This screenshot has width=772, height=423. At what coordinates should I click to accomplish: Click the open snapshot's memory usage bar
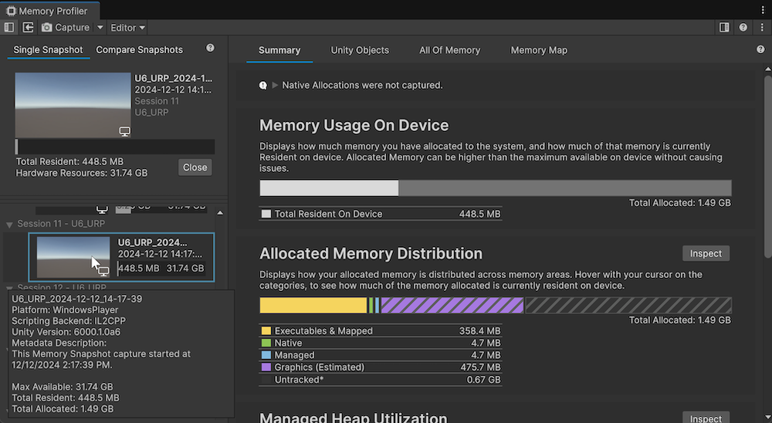click(115, 147)
